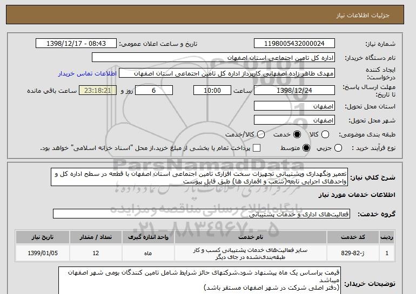This screenshot has width=416, height=294.
Task: Click the general need description box
Action: point(199,177)
